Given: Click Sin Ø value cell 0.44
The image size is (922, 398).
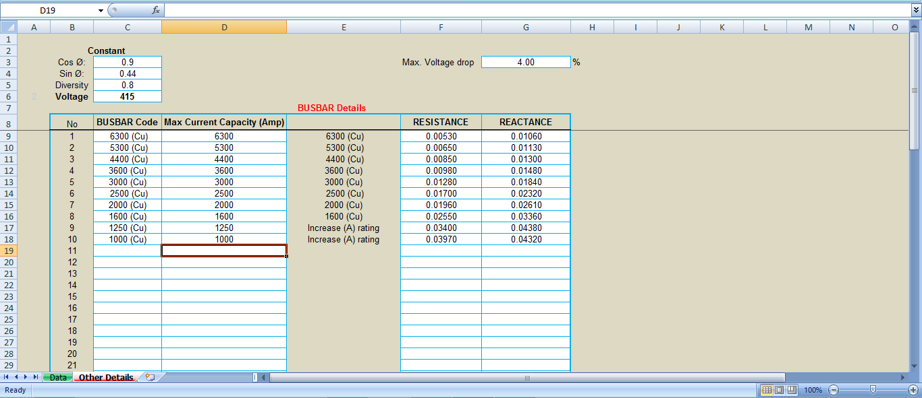Looking at the screenshot, I should [x=128, y=73].
